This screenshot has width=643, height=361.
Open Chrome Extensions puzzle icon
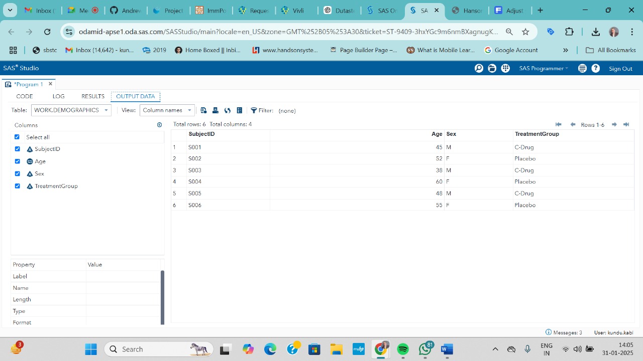click(569, 32)
